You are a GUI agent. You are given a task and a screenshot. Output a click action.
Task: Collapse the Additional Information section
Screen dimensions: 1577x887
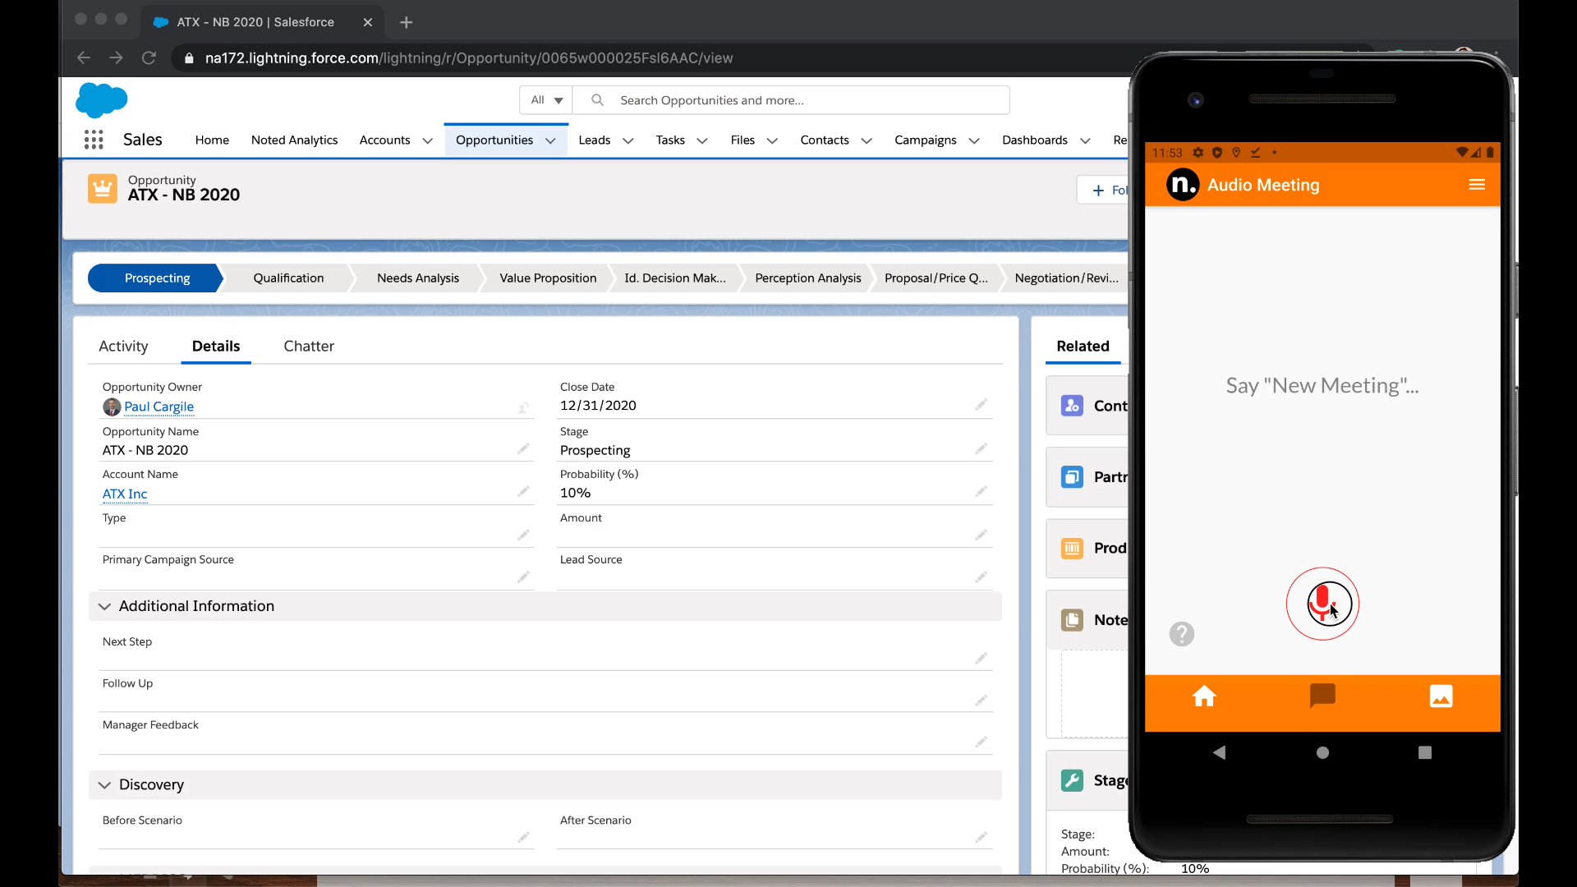[104, 606]
